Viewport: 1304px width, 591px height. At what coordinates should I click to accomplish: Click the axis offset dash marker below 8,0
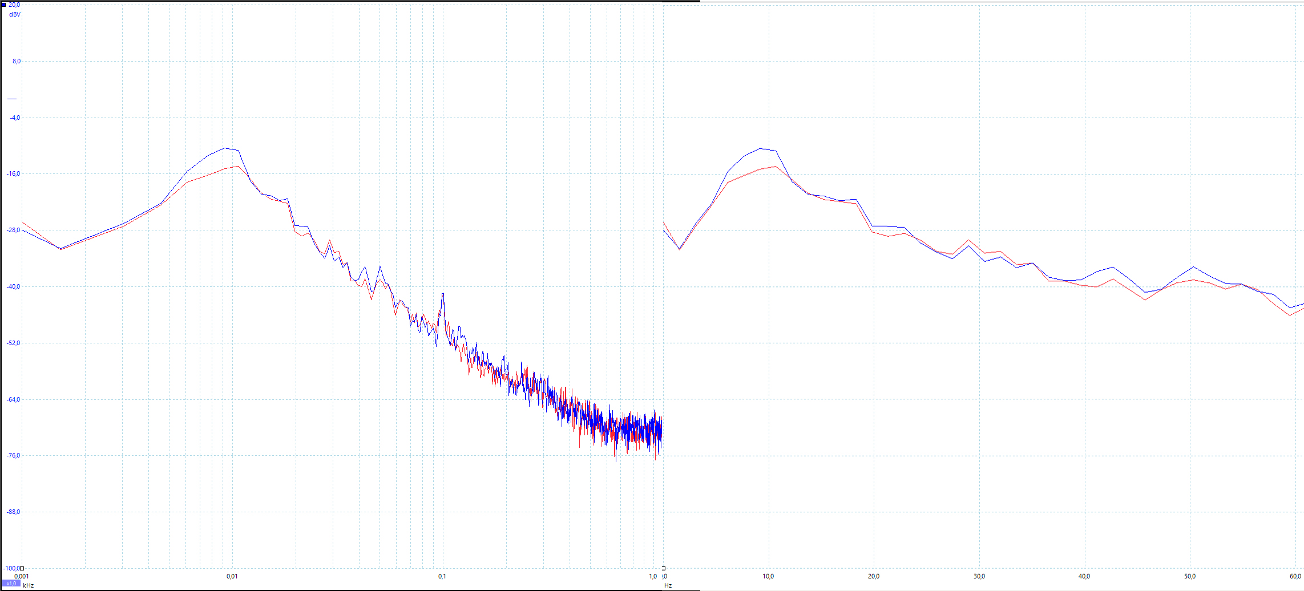click(12, 99)
